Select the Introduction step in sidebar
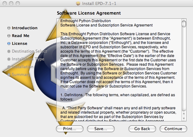This screenshot has height=137, width=193. pyautogui.click(x=25, y=28)
